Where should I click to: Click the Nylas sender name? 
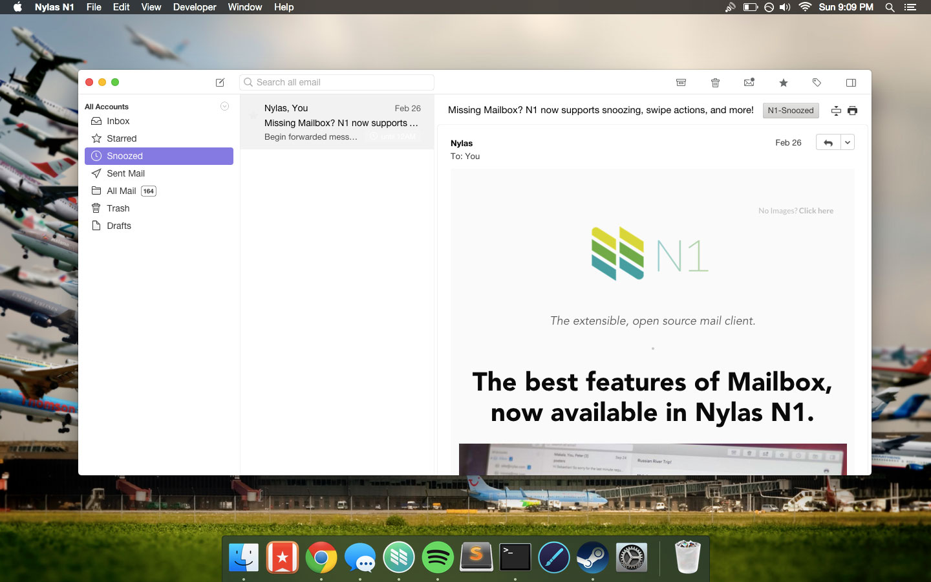(462, 143)
